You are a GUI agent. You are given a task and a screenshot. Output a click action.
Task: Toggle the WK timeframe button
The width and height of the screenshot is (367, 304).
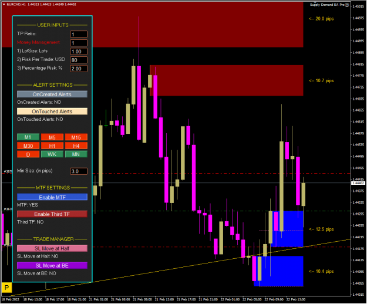point(52,154)
